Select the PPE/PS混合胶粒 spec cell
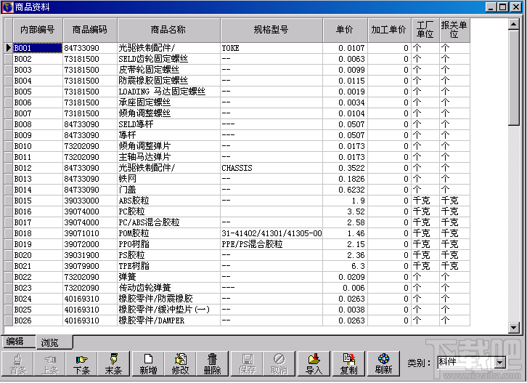The image size is (527, 383). tap(271, 244)
